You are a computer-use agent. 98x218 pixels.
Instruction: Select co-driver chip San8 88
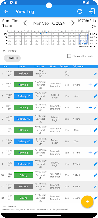click(12, 58)
